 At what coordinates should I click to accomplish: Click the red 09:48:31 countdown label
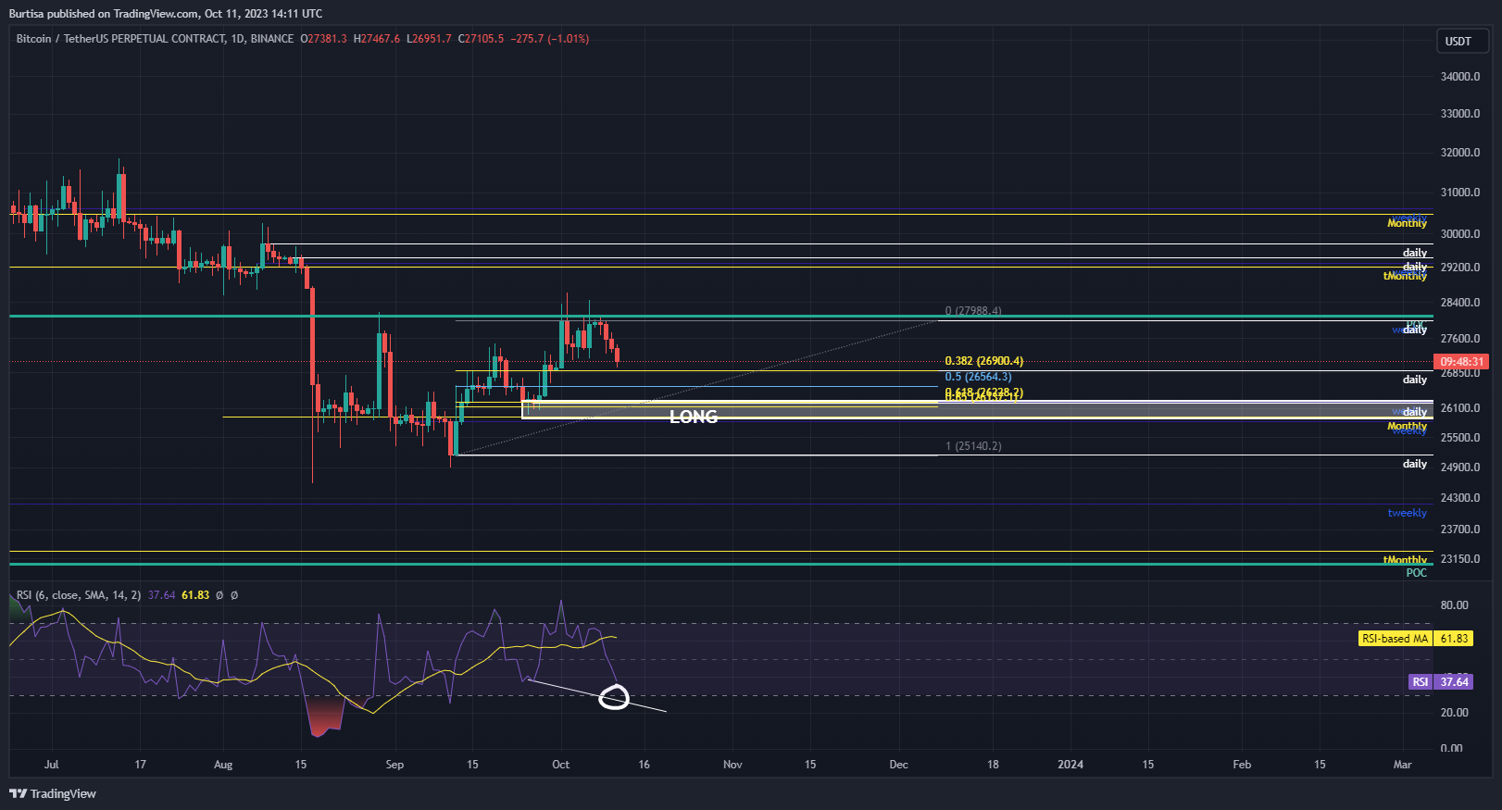pyautogui.click(x=1461, y=362)
